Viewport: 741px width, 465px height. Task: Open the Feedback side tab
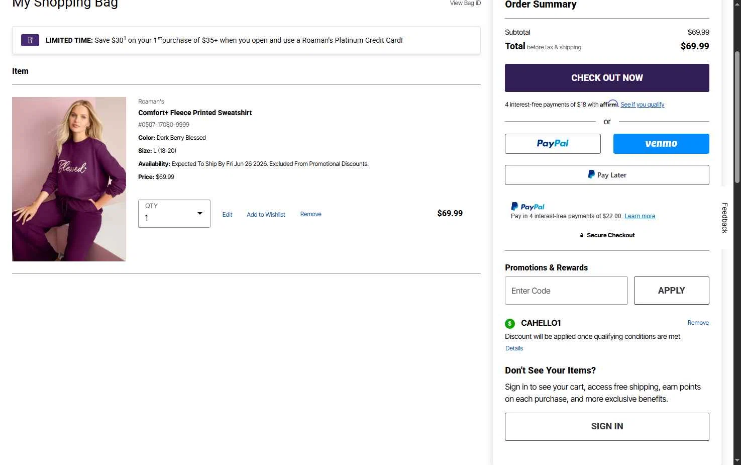pyautogui.click(x=724, y=218)
